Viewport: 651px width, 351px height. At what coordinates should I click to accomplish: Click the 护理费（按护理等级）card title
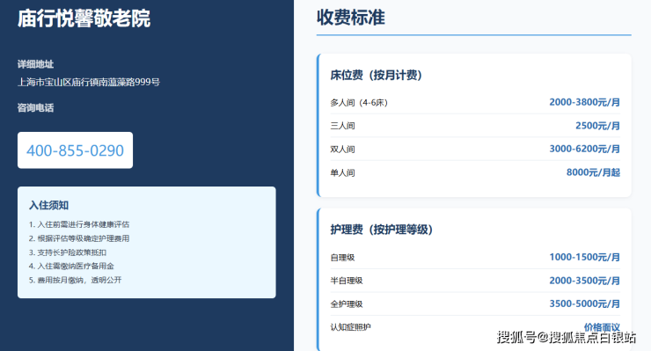(x=382, y=230)
